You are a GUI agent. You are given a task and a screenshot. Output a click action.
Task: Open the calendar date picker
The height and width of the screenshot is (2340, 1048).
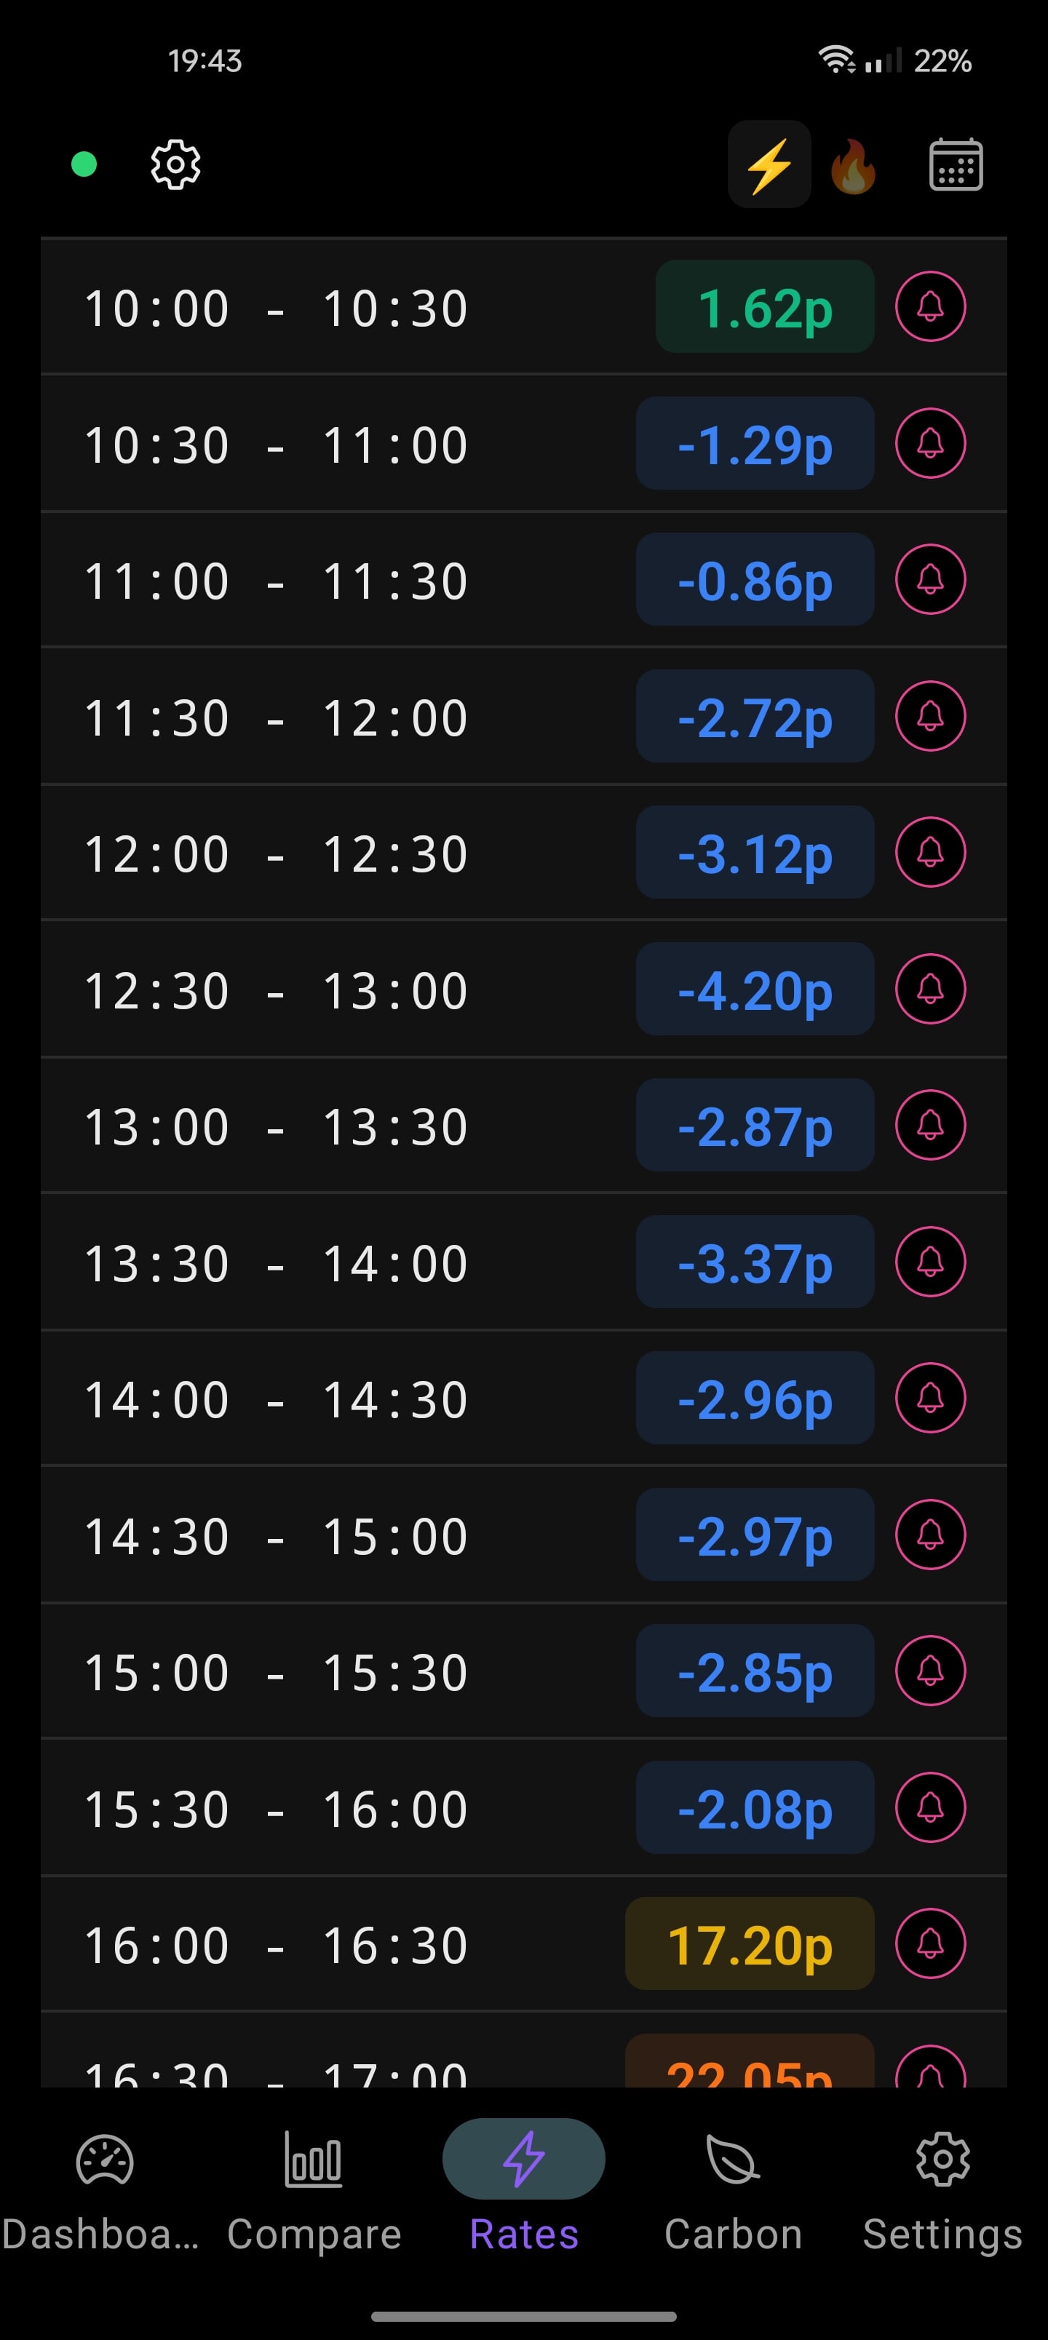pos(956,164)
